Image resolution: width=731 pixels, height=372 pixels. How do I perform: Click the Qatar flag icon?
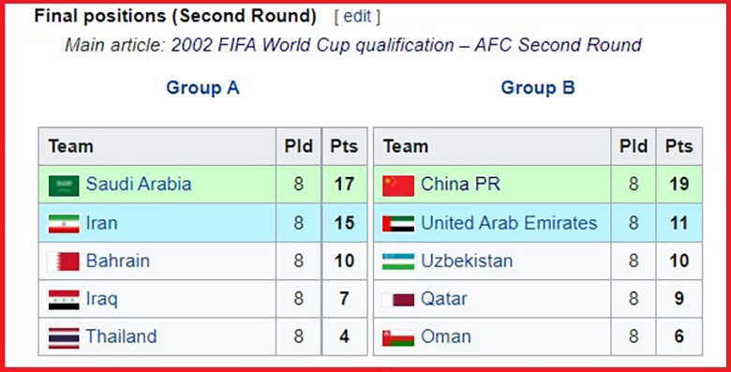pyautogui.click(x=398, y=300)
